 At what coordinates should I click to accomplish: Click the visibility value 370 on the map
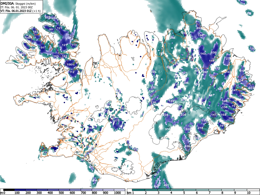[153, 88]
